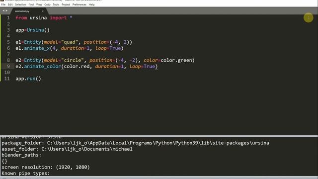Click line number 9 in the gutter
318x179 pixels.
(8, 66)
